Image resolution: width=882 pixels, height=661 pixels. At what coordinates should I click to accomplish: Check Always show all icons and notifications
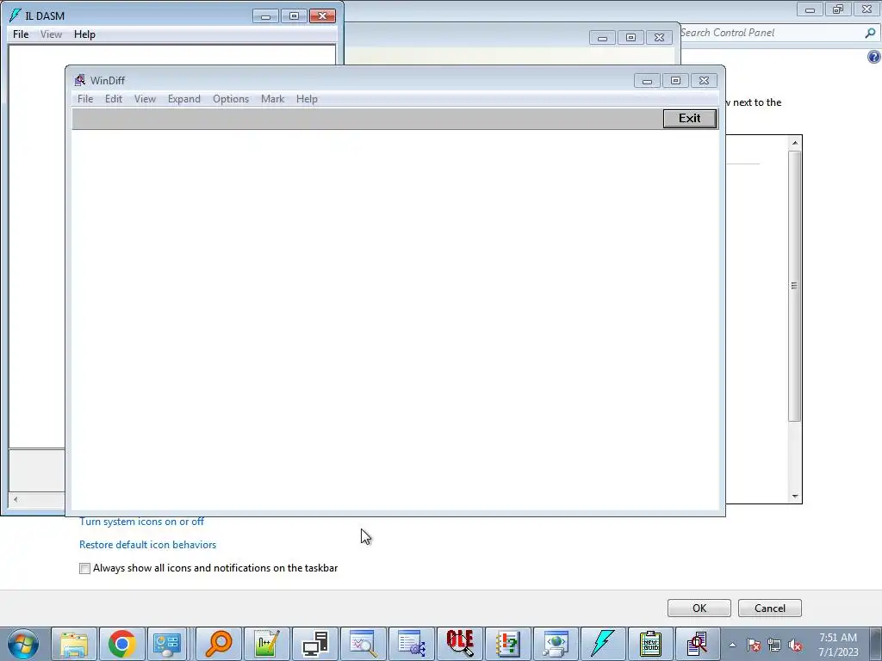coord(84,569)
